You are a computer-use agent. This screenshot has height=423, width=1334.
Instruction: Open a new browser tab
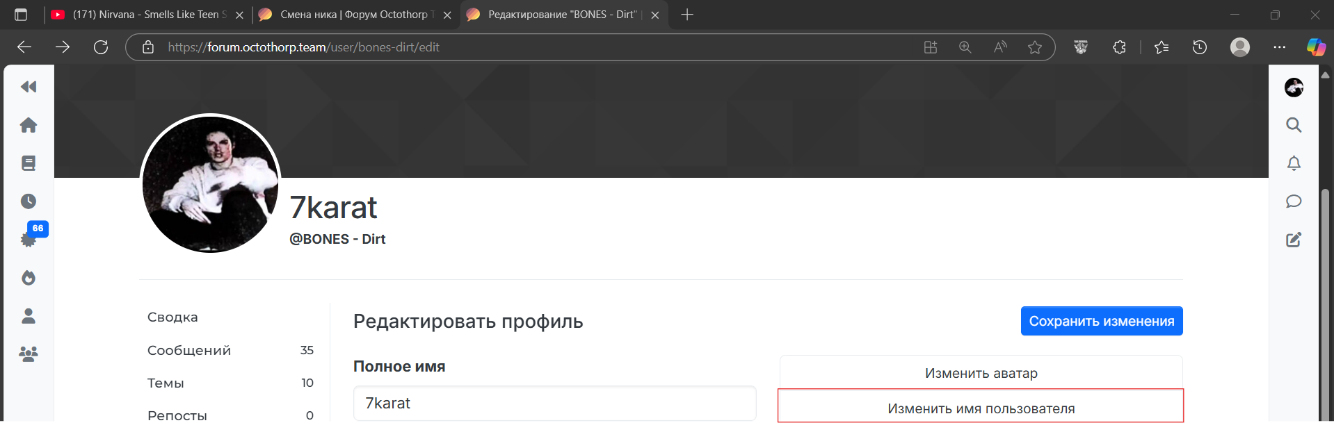tap(687, 15)
